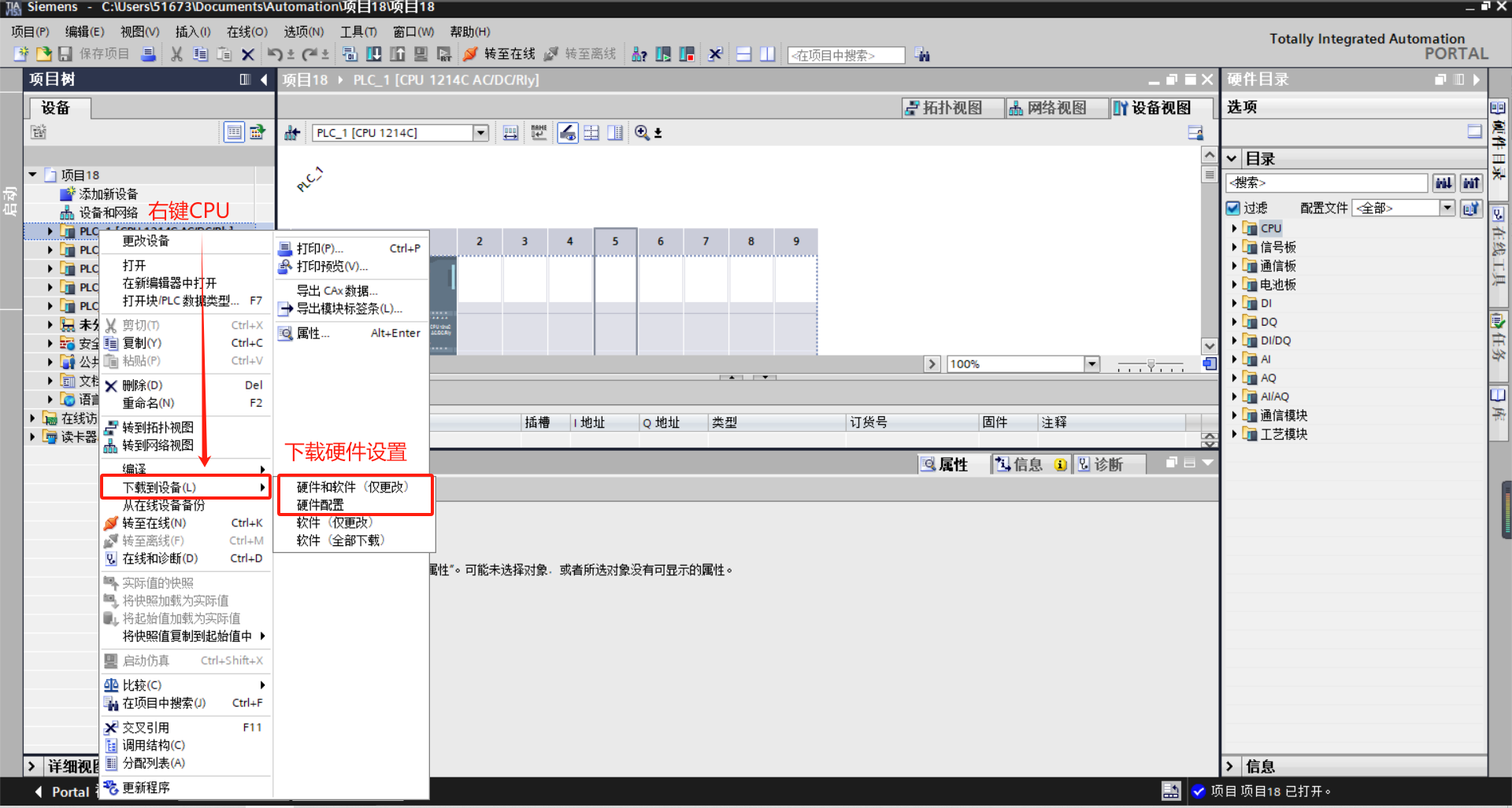Uncheck the 过滤 filter checkbox
This screenshot has height=808, width=1512.
(x=1233, y=208)
